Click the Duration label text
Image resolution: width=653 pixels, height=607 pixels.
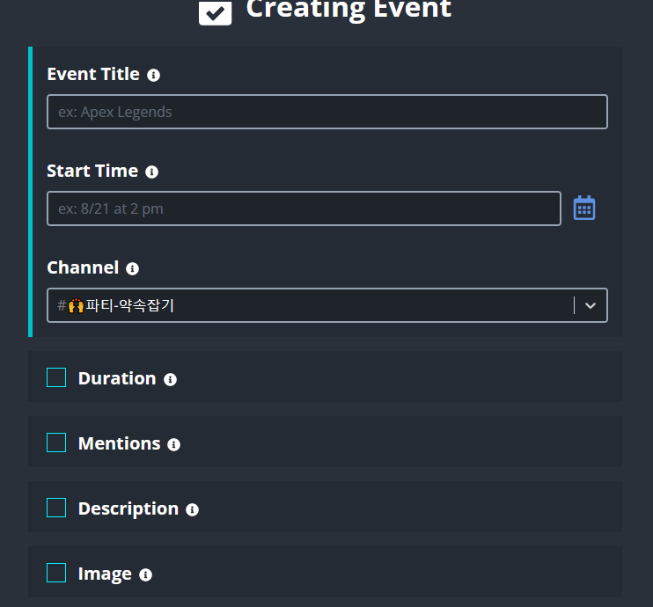click(x=117, y=378)
